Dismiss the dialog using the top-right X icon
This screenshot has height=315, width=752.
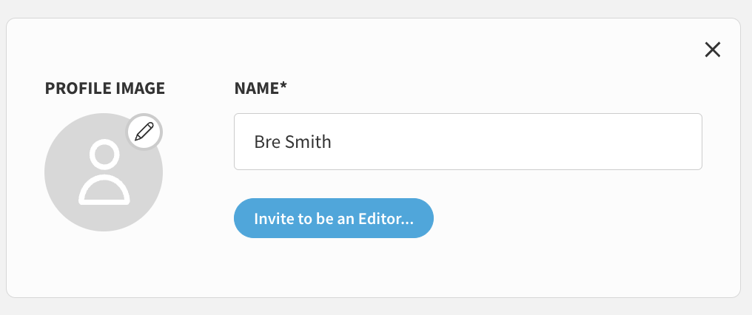(712, 50)
